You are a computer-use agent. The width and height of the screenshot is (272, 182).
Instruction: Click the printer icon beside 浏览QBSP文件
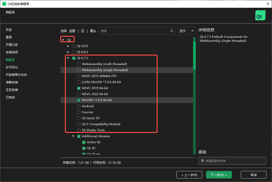coord(202,161)
